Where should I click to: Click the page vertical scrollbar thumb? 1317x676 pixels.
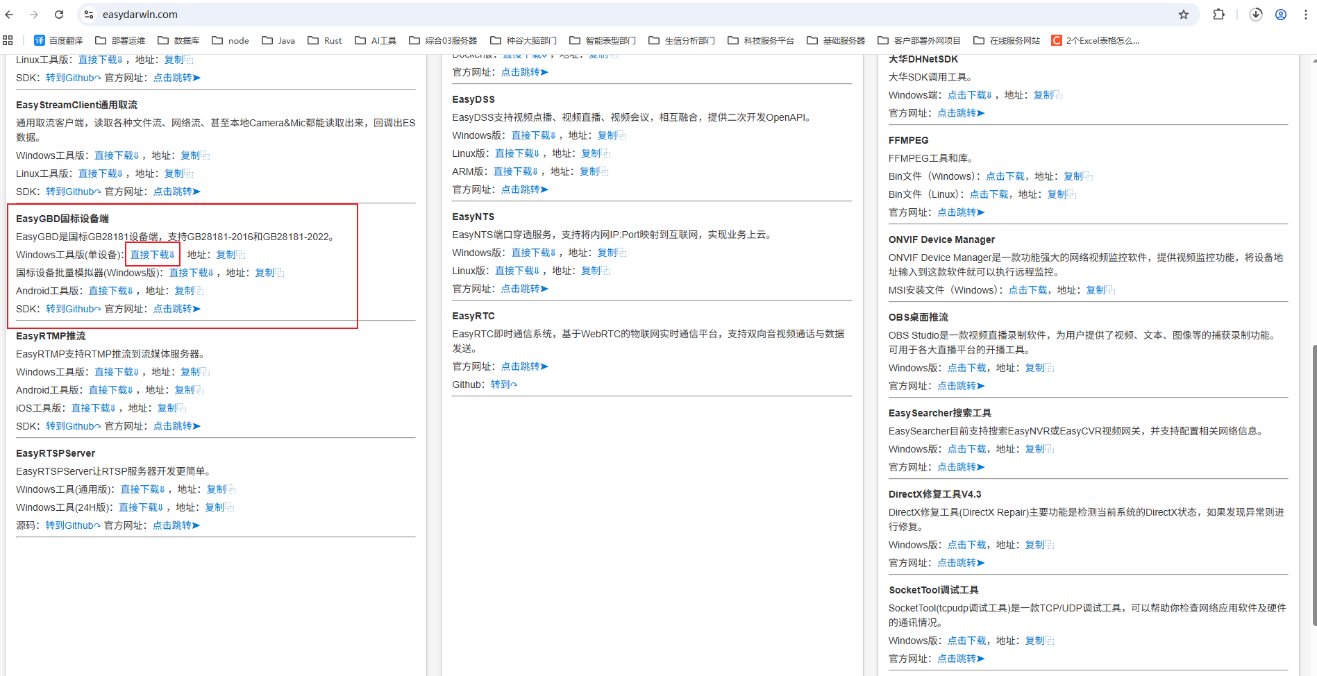click(x=1314, y=486)
